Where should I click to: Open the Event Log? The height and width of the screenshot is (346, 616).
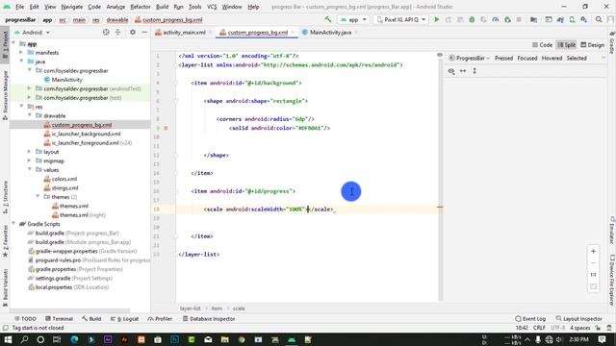[x=530, y=319]
